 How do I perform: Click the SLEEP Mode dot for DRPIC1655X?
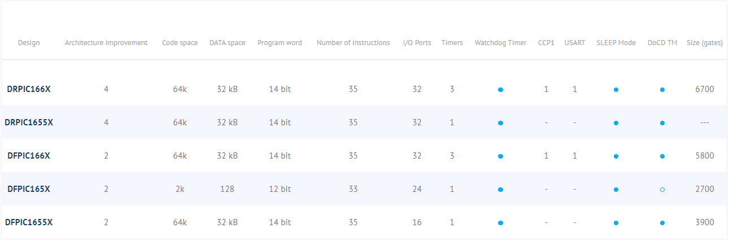coord(616,123)
